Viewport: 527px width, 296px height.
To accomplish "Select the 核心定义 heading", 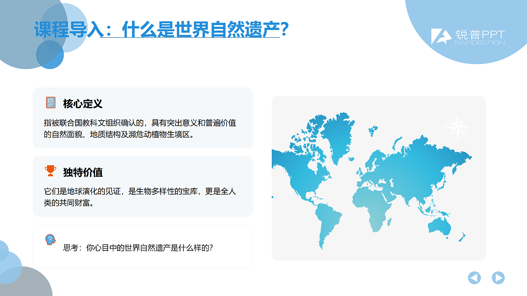I will coord(83,103).
